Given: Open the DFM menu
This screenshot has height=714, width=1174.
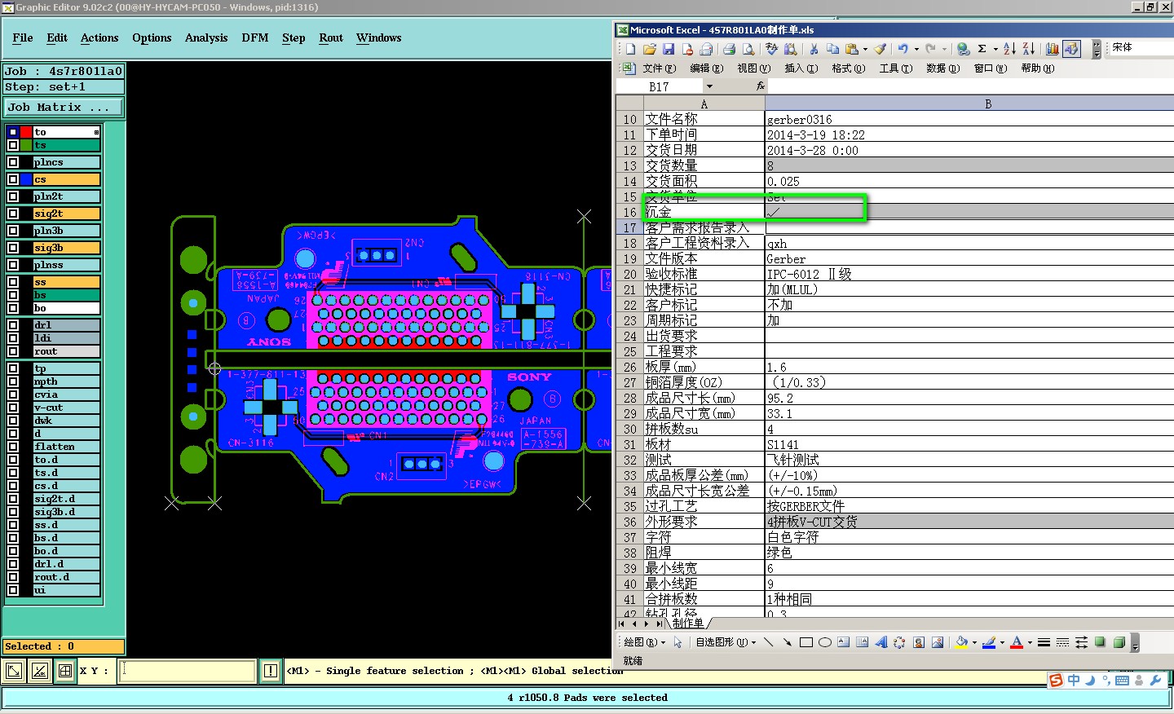Looking at the screenshot, I should pyautogui.click(x=255, y=37).
